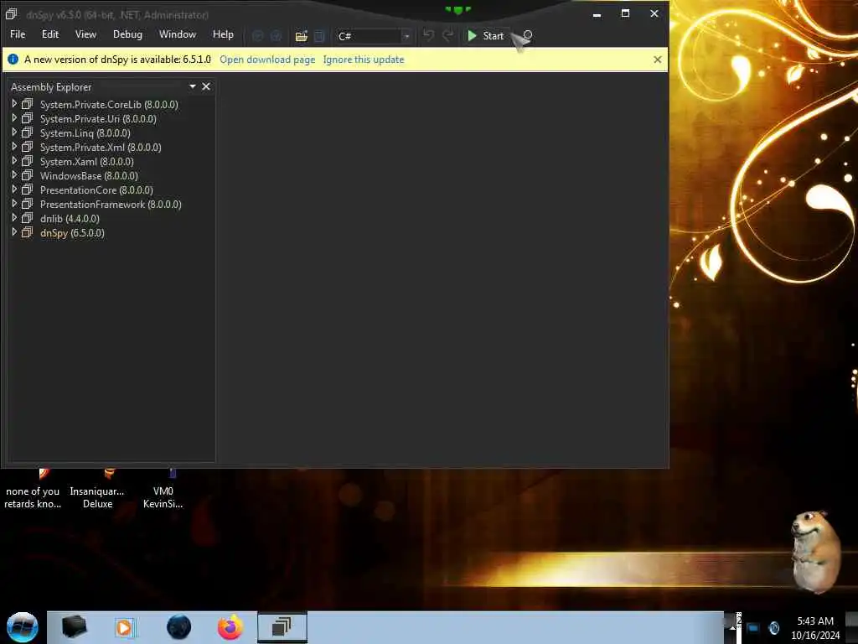Expand System.Linq node

pos(14,132)
